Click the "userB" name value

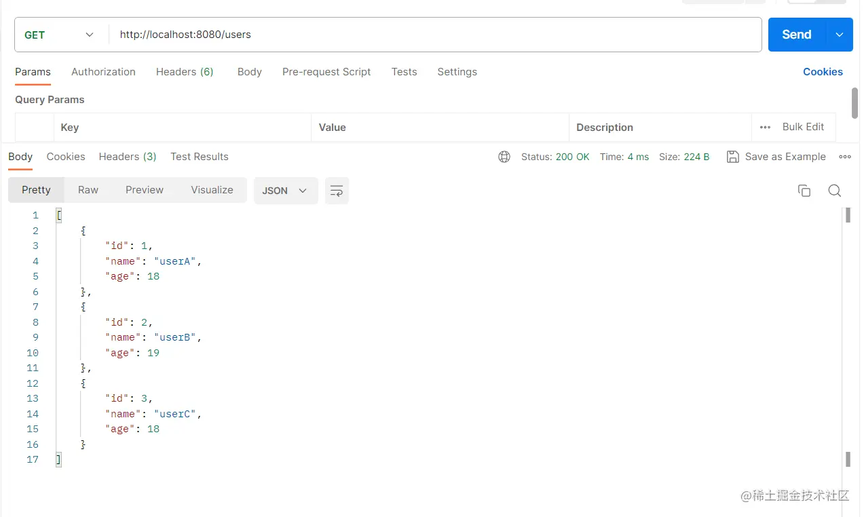tap(176, 337)
